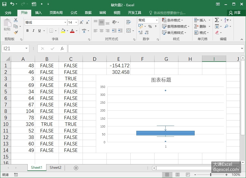The image size is (246, 178).
Task: Open the 文件 File tab
Action: [8, 13]
